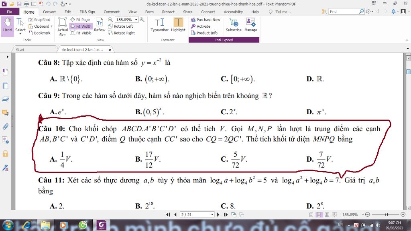The height and width of the screenshot is (231, 411).
Task: Open the Bookmarks panel in sidebar
Action: (5, 72)
